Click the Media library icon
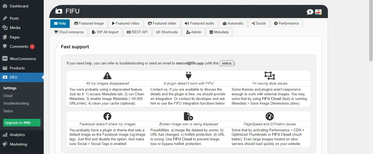The width and height of the screenshot is (373, 154). coord(5,28)
